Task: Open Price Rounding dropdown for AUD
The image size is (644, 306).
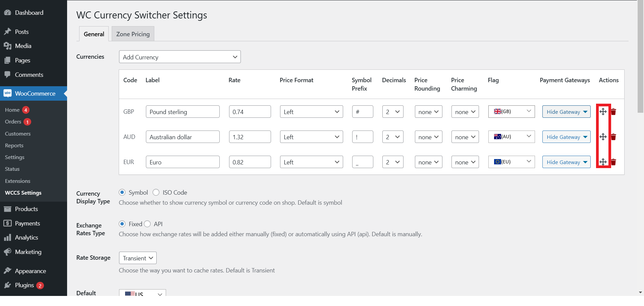Action: point(428,137)
